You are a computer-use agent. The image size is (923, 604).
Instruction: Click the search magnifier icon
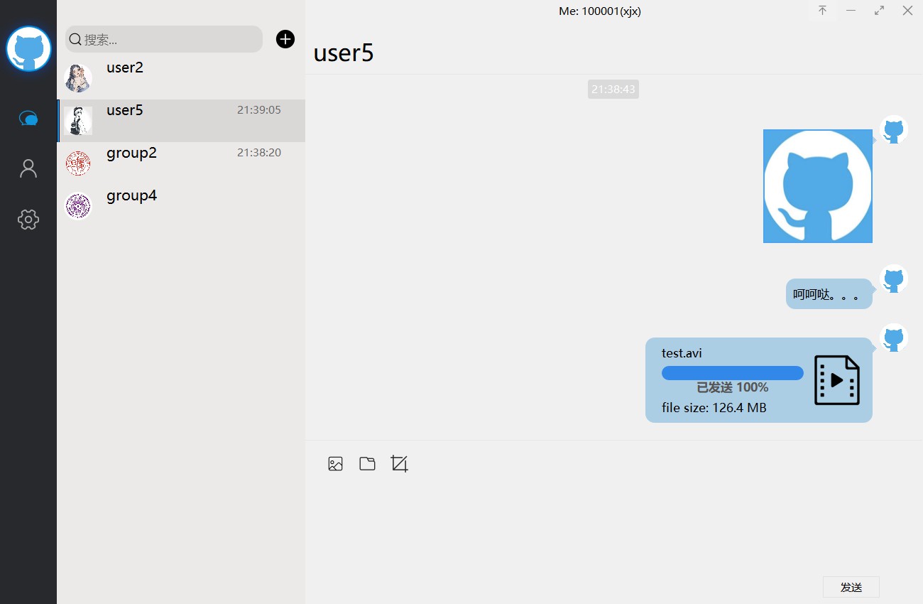(75, 39)
